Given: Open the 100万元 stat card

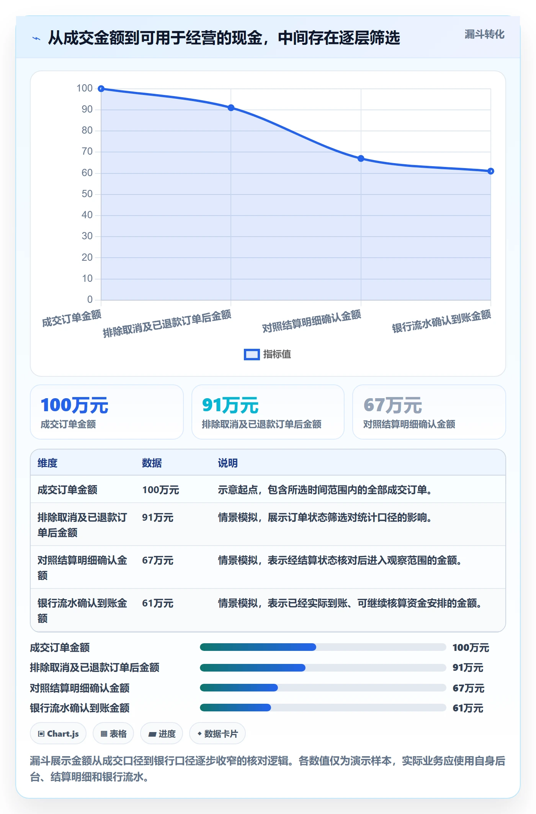Looking at the screenshot, I should (x=107, y=412).
